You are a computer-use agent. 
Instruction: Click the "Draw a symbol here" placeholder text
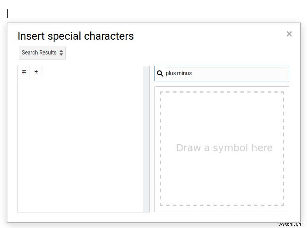[x=224, y=148]
